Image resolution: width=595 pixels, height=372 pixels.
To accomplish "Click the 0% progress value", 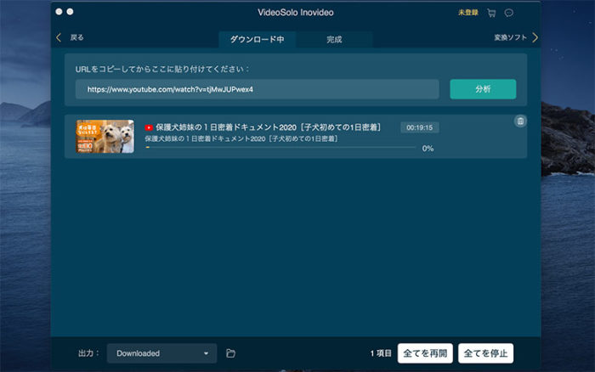I will tap(428, 149).
